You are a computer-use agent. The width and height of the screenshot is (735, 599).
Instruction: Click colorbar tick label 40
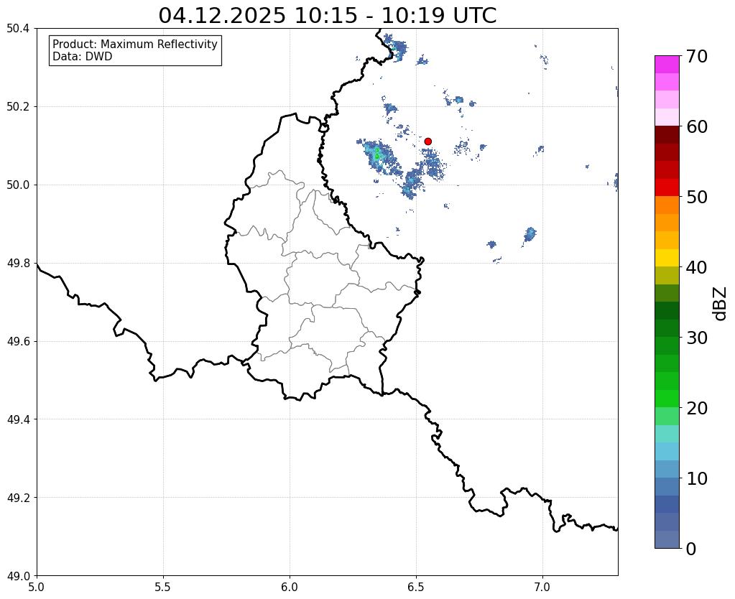tap(697, 267)
